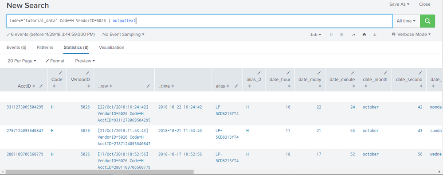Viewport: 443px width, 175px height.
Task: Click the date_second column header
Action: (409, 80)
